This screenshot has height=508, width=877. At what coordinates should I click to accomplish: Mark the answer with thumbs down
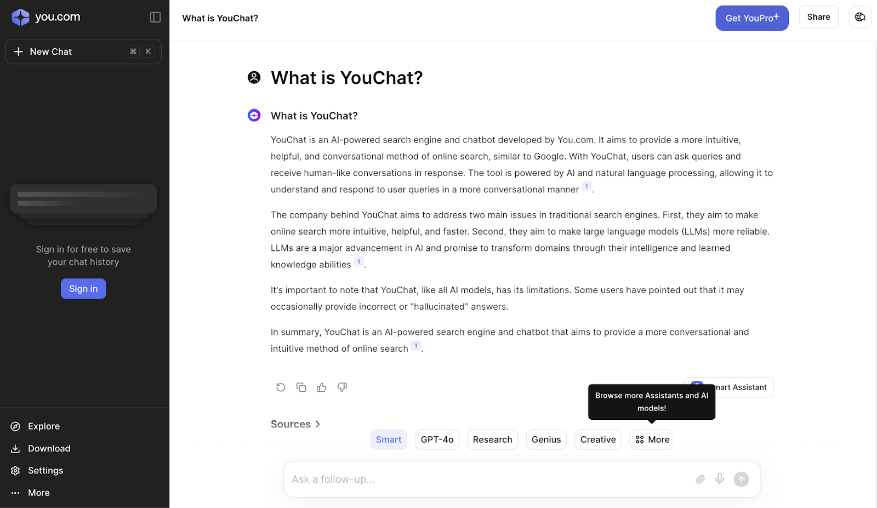[342, 387]
